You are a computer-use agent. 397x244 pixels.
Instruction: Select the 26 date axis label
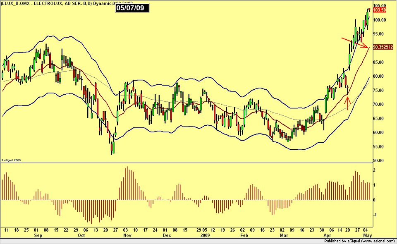pyautogui.click(x=232, y=230)
